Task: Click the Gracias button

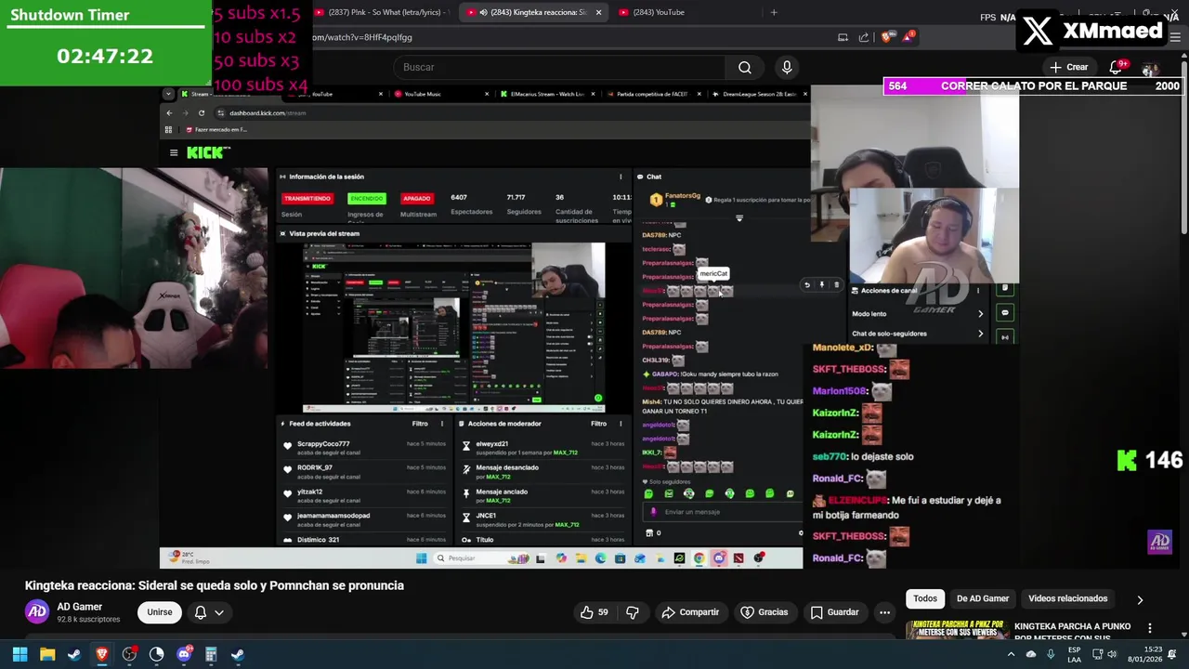Action: click(x=764, y=612)
